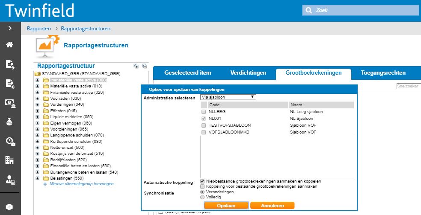Viewport: 421px width, 215px height.
Task: Select the Volledig synchronisation radio button
Action: click(x=203, y=197)
